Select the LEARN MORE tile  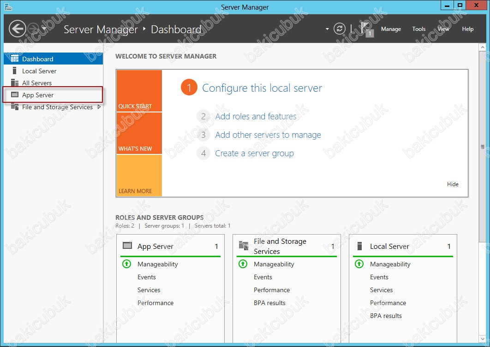[x=139, y=176]
